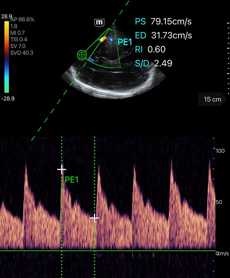The height and width of the screenshot is (278, 230).
Task: Tap the RI result label
Action: pyautogui.click(x=139, y=49)
